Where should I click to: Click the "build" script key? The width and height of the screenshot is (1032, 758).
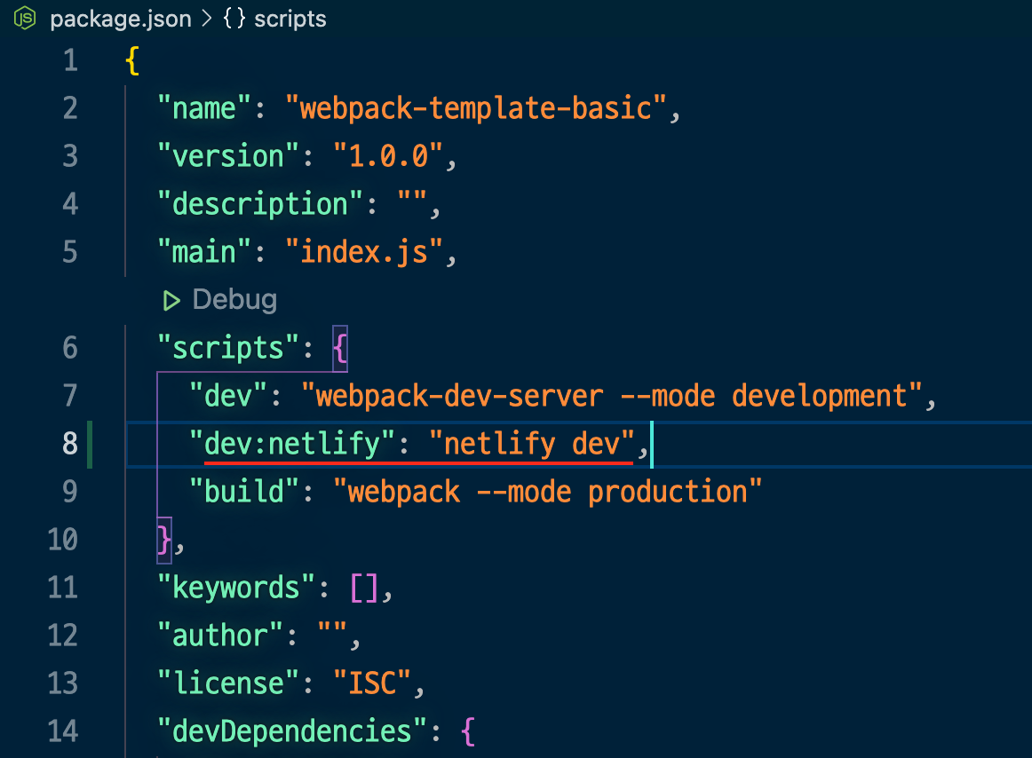(x=243, y=493)
